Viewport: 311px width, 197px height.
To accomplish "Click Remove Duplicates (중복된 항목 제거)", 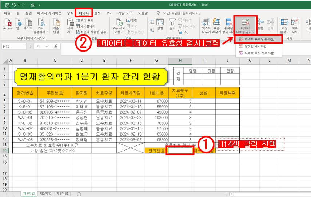I will (x=228, y=26).
